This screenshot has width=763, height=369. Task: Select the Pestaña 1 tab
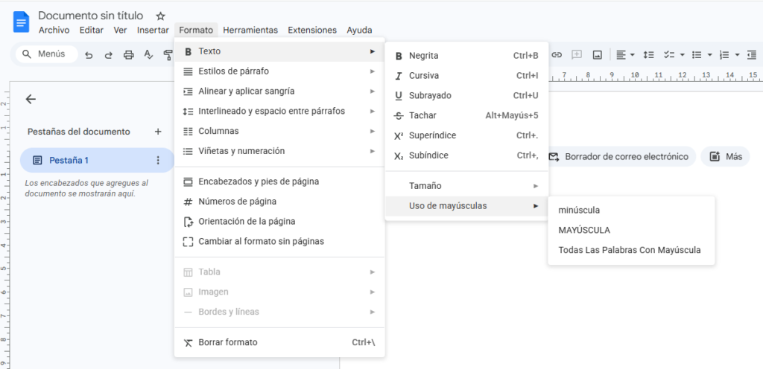tap(97, 160)
